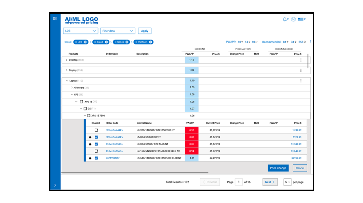Open the user profile icon
The image size is (363, 203).
(x=293, y=19)
